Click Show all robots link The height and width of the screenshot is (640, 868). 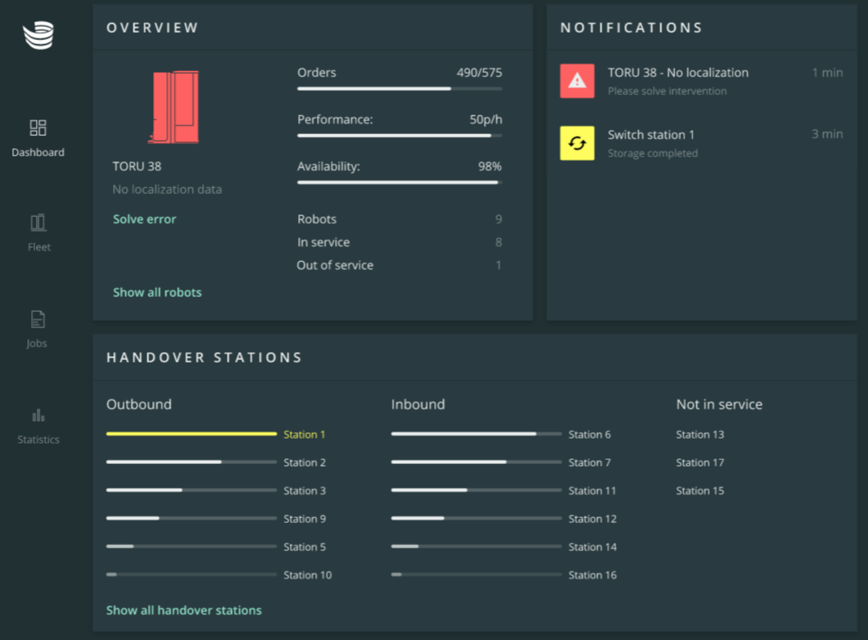(x=157, y=292)
